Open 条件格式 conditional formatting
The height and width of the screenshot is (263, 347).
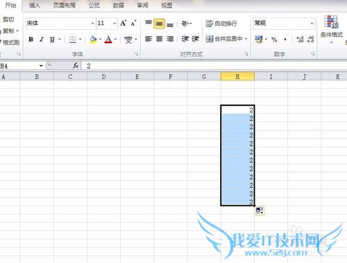(331, 29)
